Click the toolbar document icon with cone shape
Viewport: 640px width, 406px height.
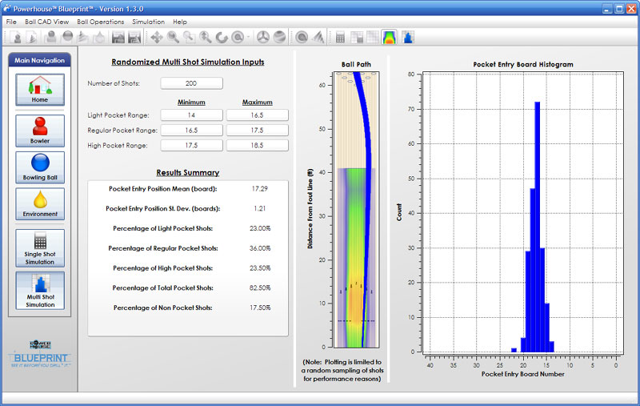[x=32, y=38]
